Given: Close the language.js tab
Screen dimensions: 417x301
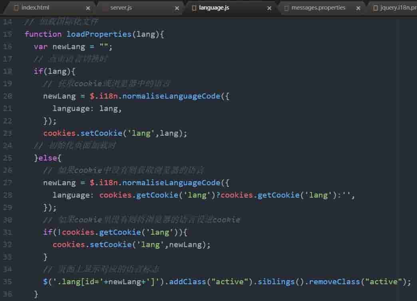Looking at the screenshot, I should 269,8.
